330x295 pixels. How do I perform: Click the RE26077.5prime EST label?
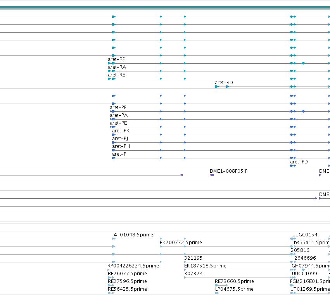[127, 274]
